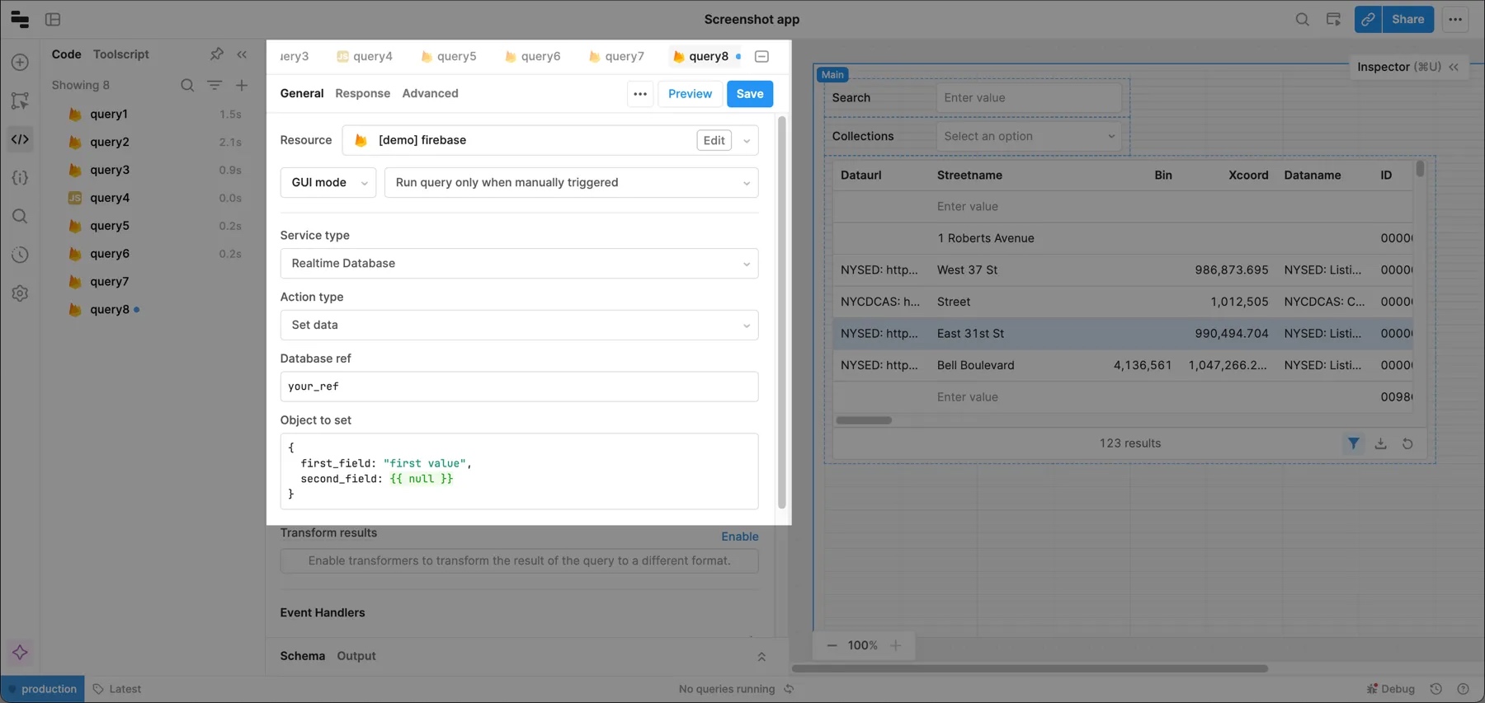Open query editor three-dot menu
The image size is (1485, 703).
coord(640,94)
